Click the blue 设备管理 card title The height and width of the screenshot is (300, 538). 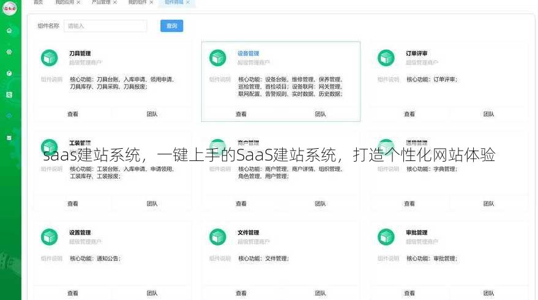tap(248, 53)
